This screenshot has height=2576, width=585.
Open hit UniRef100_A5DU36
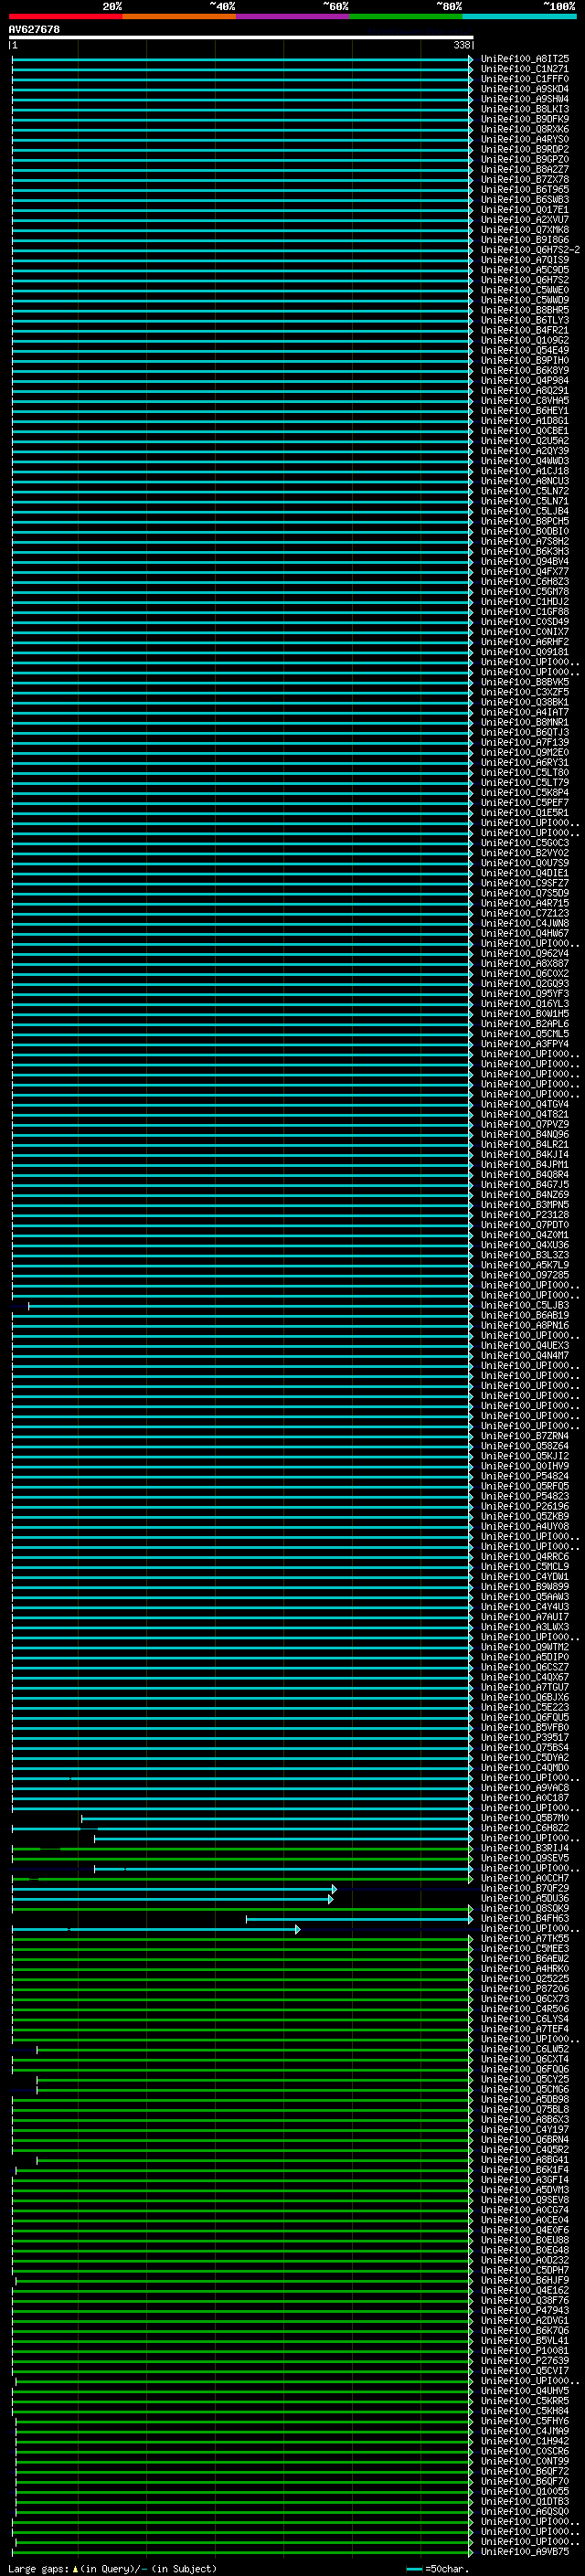(x=525, y=1898)
